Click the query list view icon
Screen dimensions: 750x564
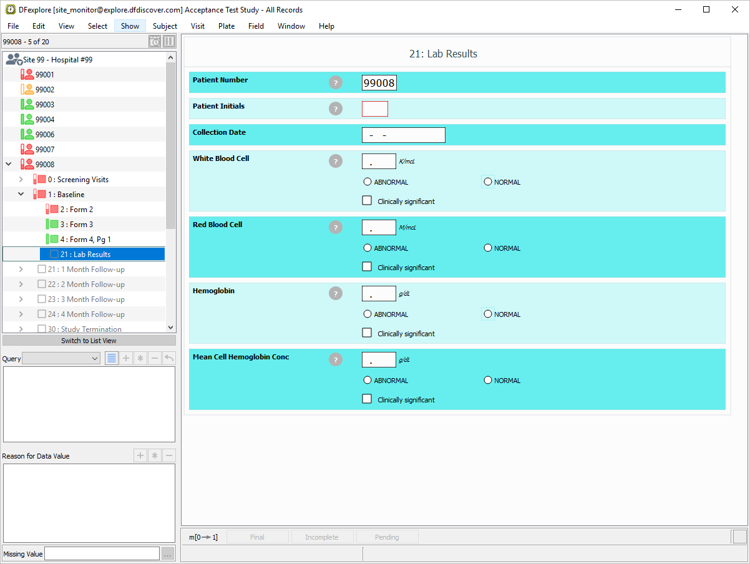pyautogui.click(x=112, y=358)
